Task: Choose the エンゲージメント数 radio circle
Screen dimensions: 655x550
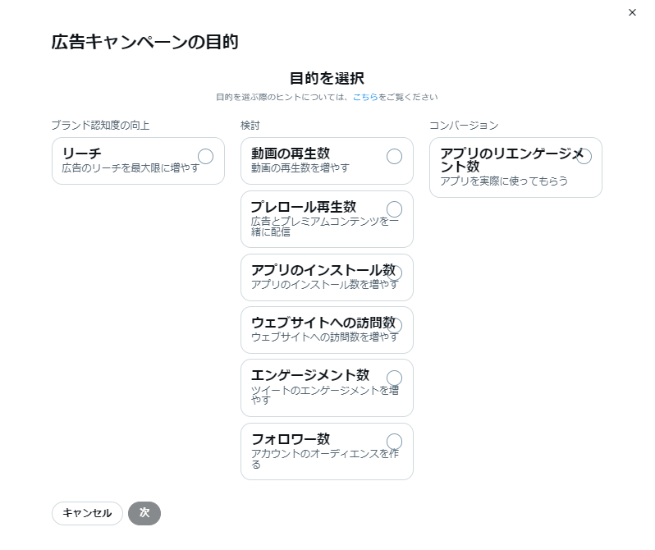Action: coord(394,378)
